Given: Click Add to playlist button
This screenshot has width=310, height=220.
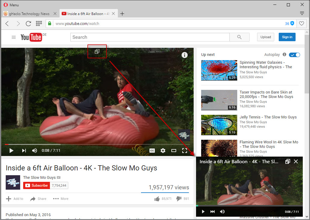Looking at the screenshot, I should pyautogui.click(x=15, y=199).
